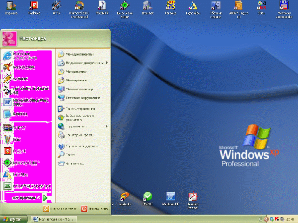Select the green checkmark desktop shortcut
The height and width of the screenshot is (223, 298).
click(x=148, y=199)
